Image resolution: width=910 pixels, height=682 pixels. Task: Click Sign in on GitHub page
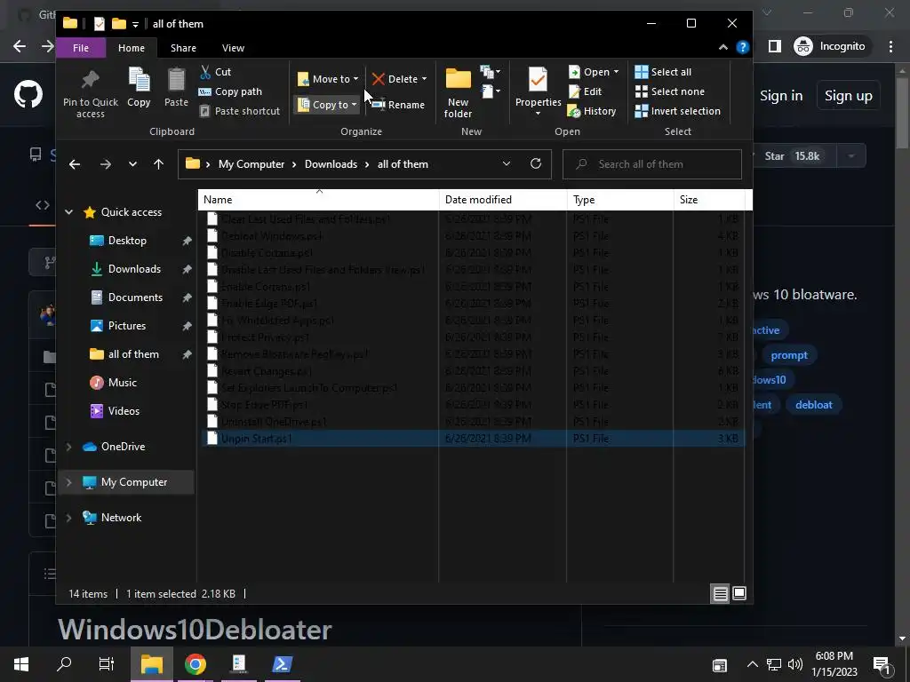coord(781,96)
